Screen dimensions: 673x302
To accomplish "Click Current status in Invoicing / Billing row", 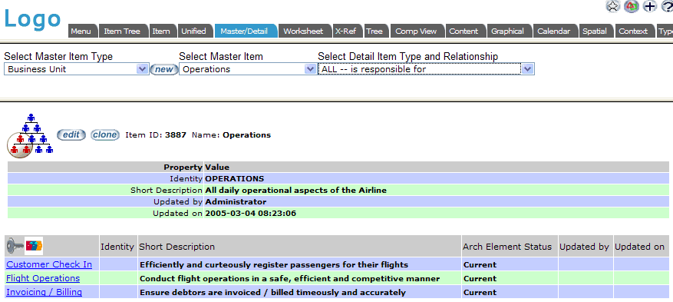I will point(480,292).
